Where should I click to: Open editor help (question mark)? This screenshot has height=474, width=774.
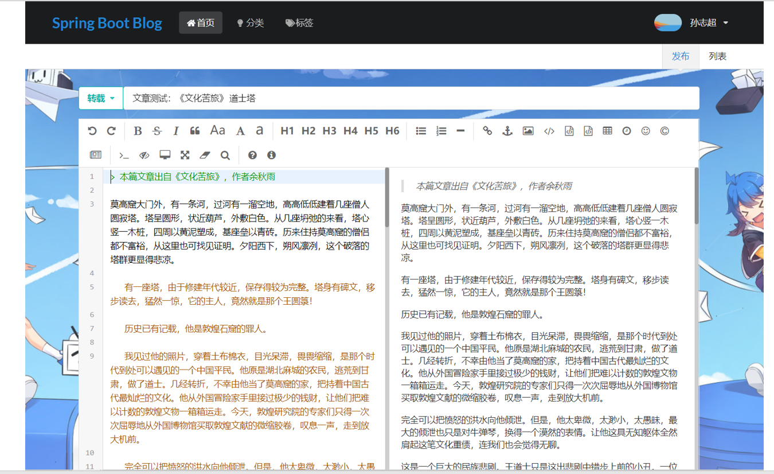[x=252, y=155]
